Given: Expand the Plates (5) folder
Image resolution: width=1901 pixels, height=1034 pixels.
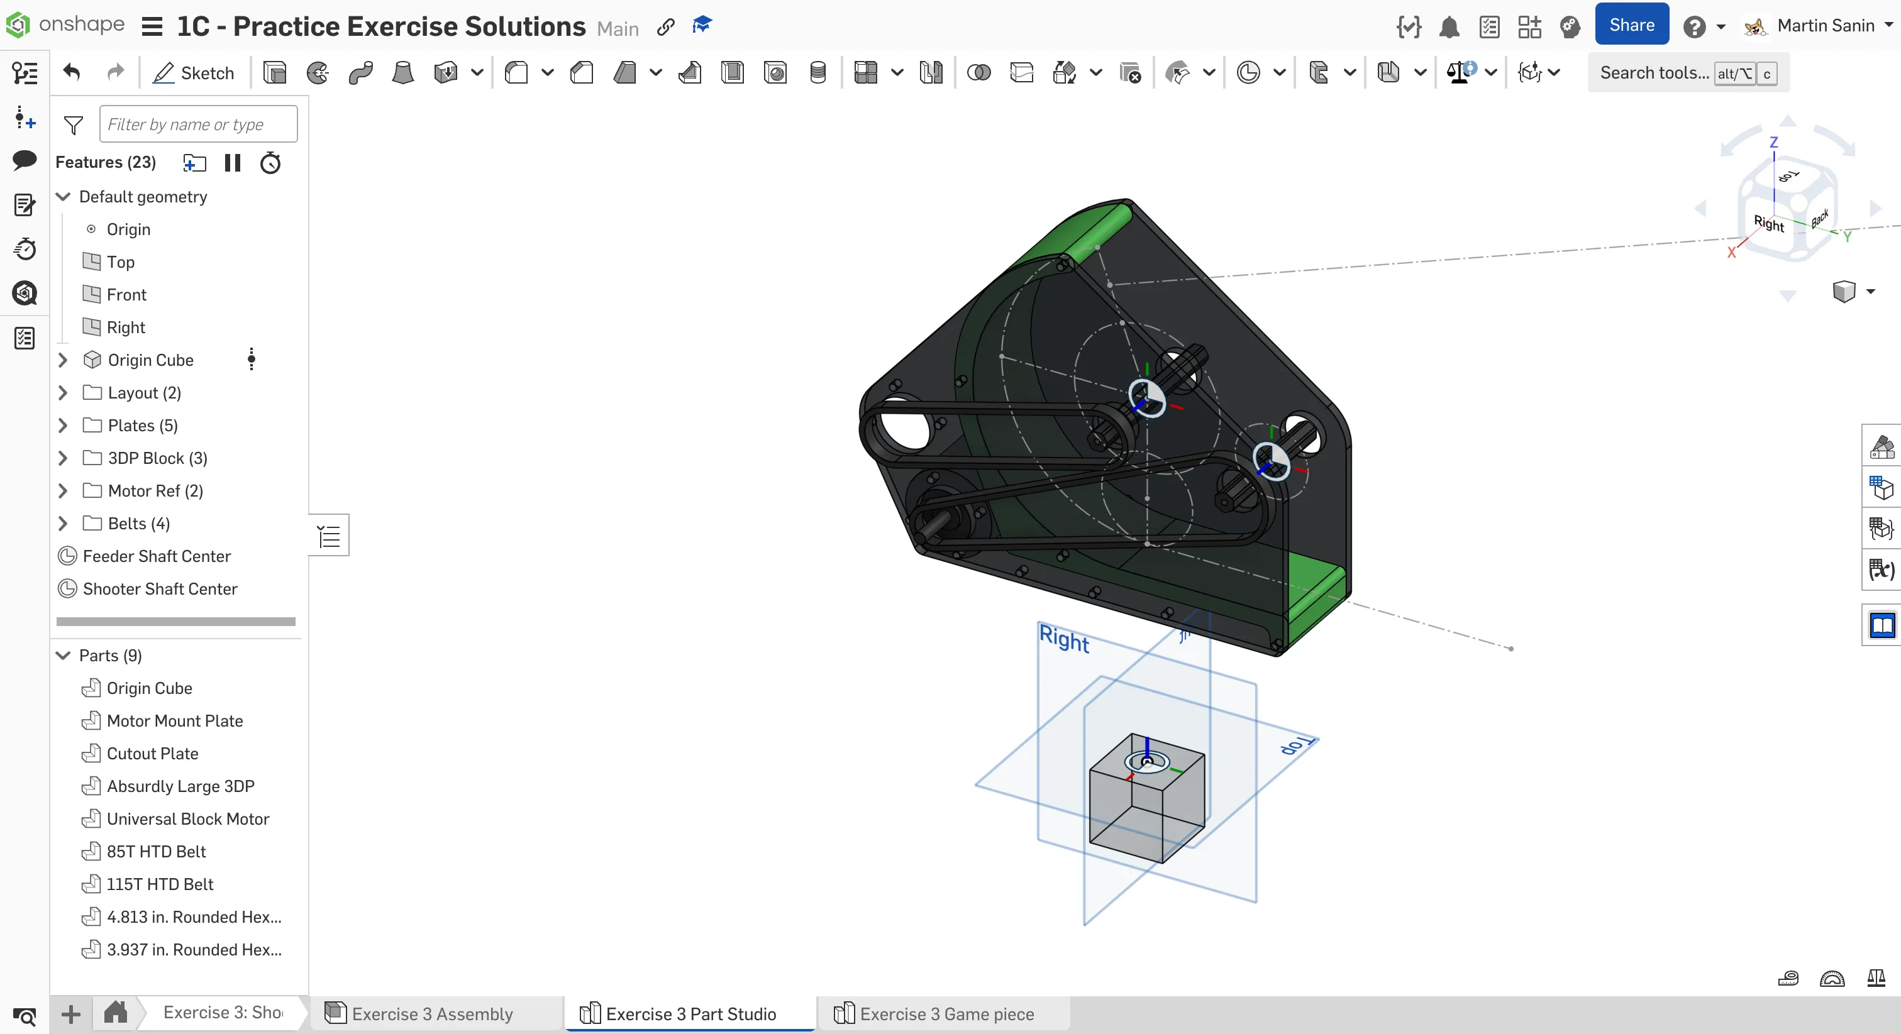Looking at the screenshot, I should point(63,426).
